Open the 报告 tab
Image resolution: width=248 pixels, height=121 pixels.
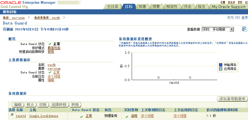point(202,7)
